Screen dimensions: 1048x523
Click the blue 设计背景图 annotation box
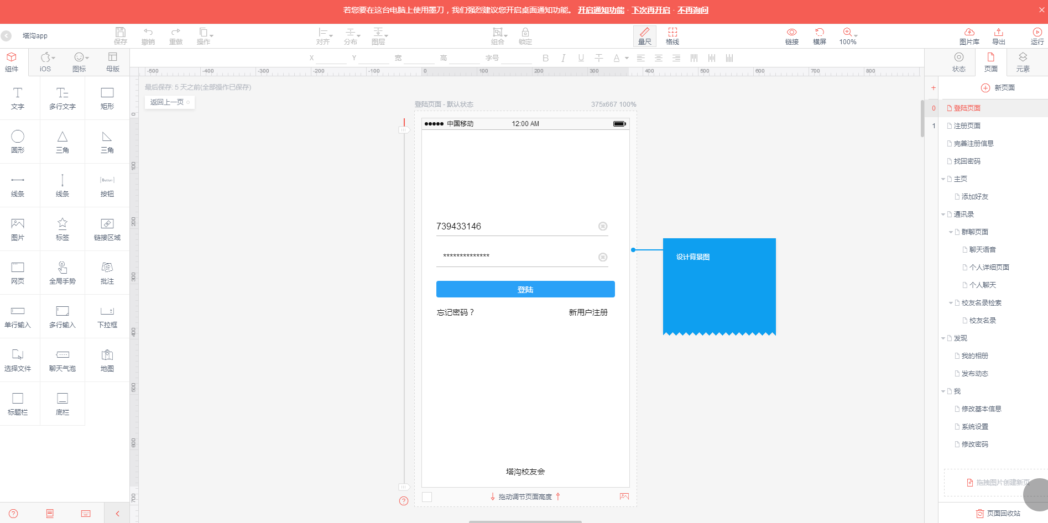[719, 286]
